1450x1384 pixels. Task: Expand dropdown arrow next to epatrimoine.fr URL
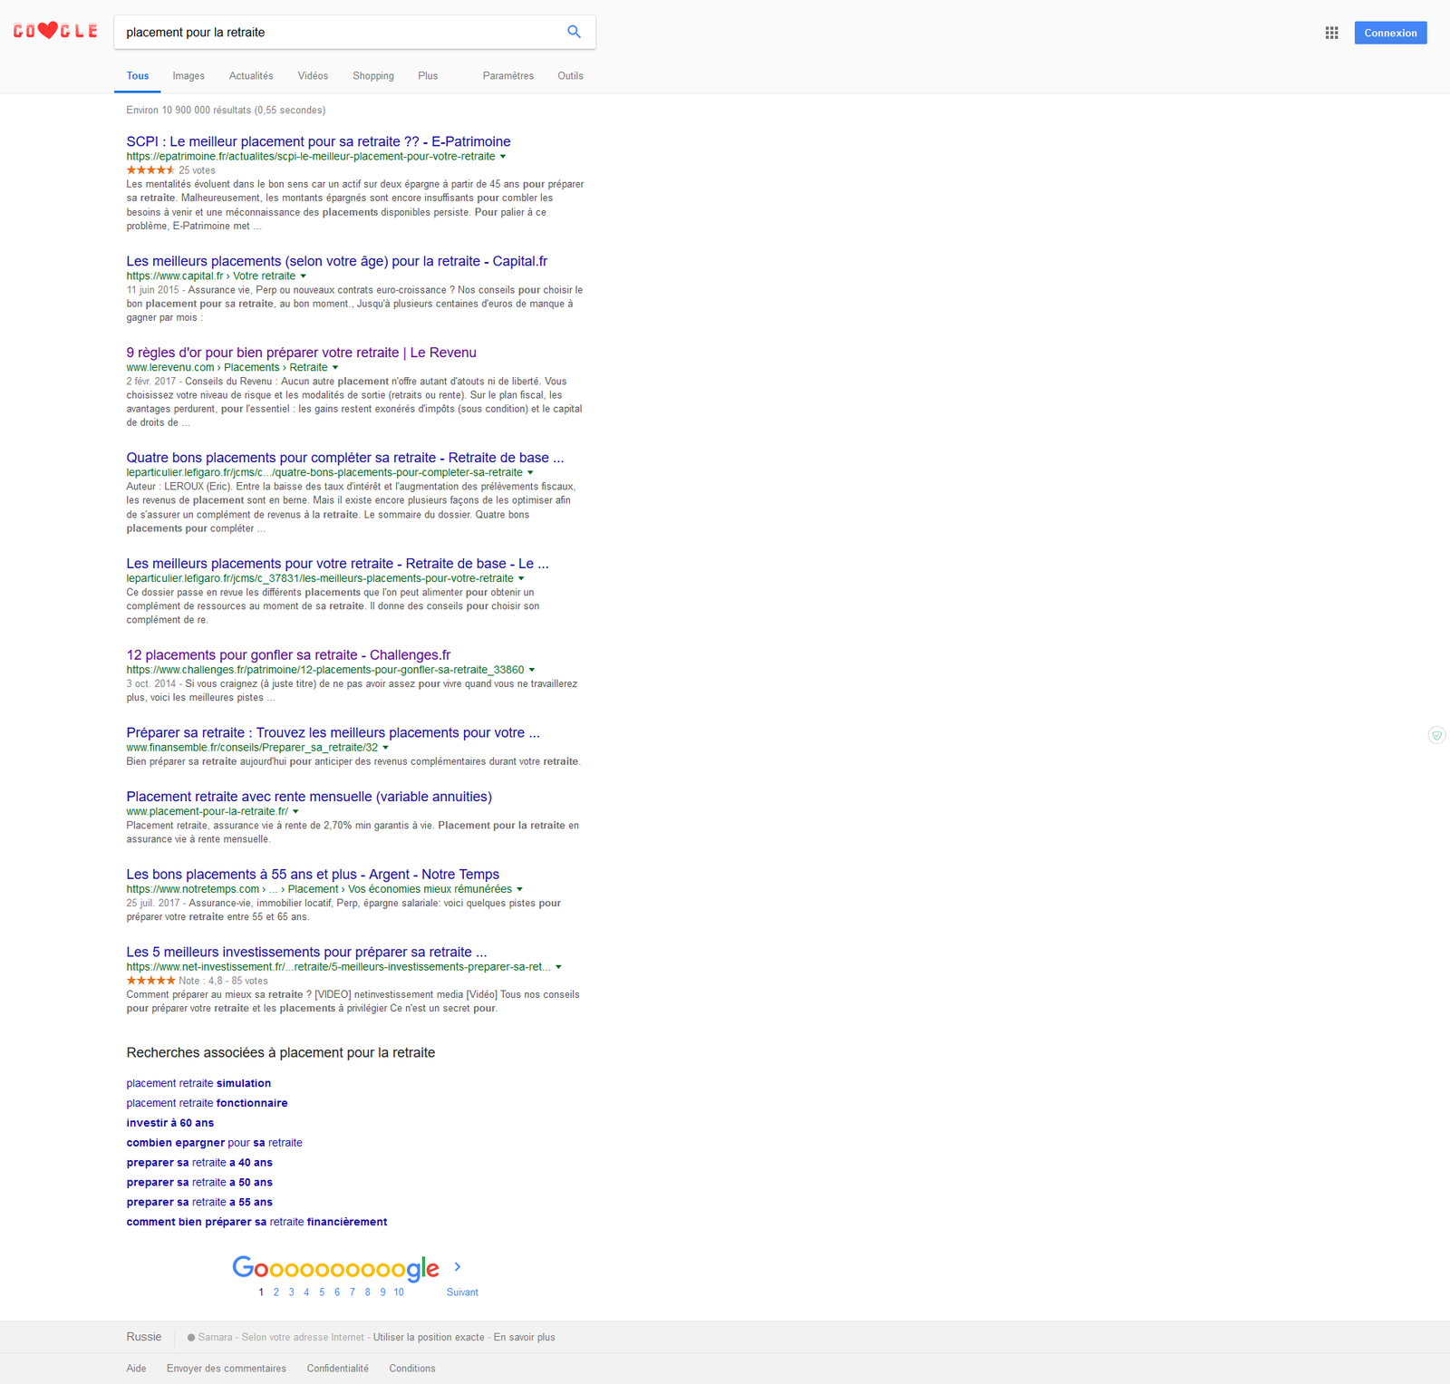click(503, 157)
